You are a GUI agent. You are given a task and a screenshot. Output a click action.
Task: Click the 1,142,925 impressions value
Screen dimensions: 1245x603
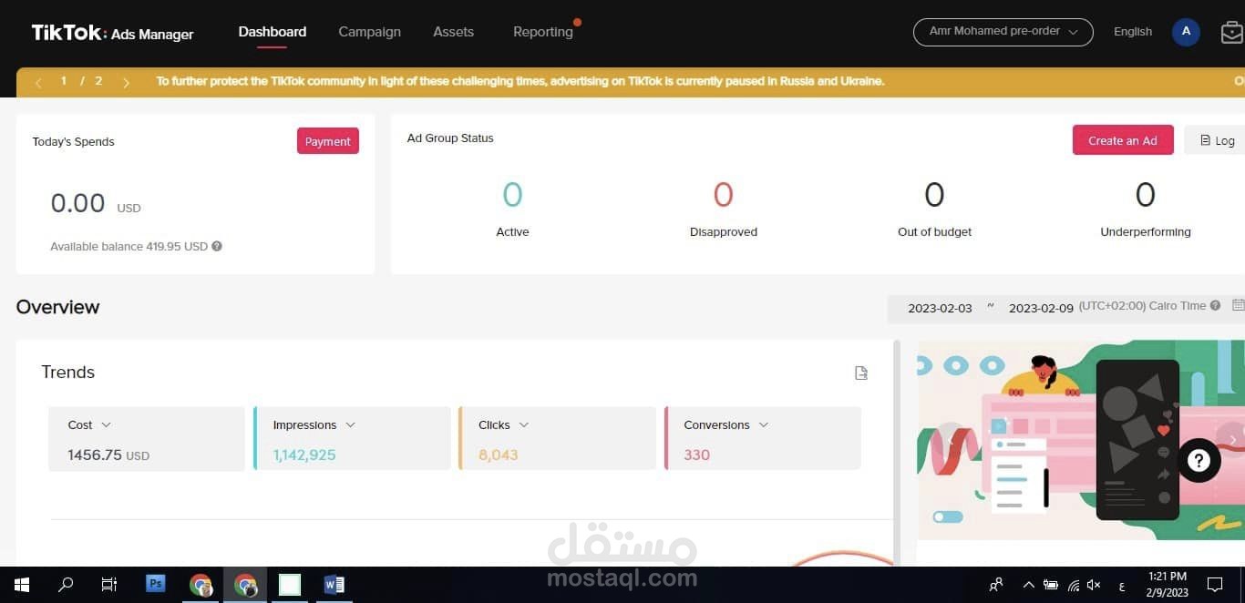tap(304, 455)
